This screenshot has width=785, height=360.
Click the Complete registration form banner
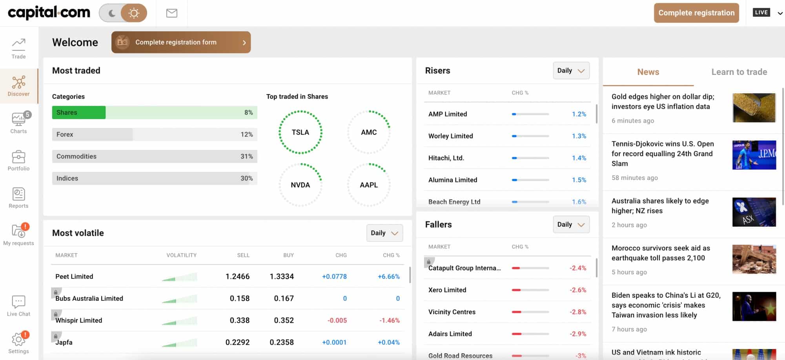point(181,42)
